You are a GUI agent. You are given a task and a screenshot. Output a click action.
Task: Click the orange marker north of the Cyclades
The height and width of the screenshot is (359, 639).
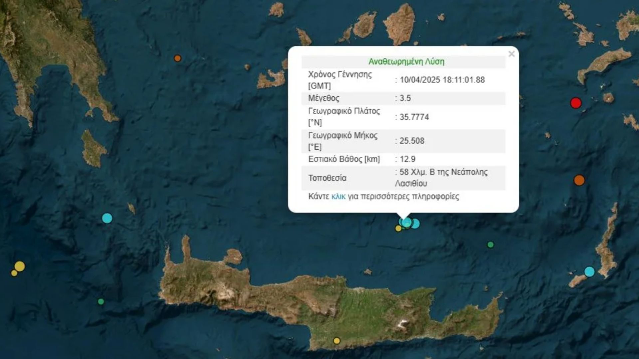click(x=177, y=59)
